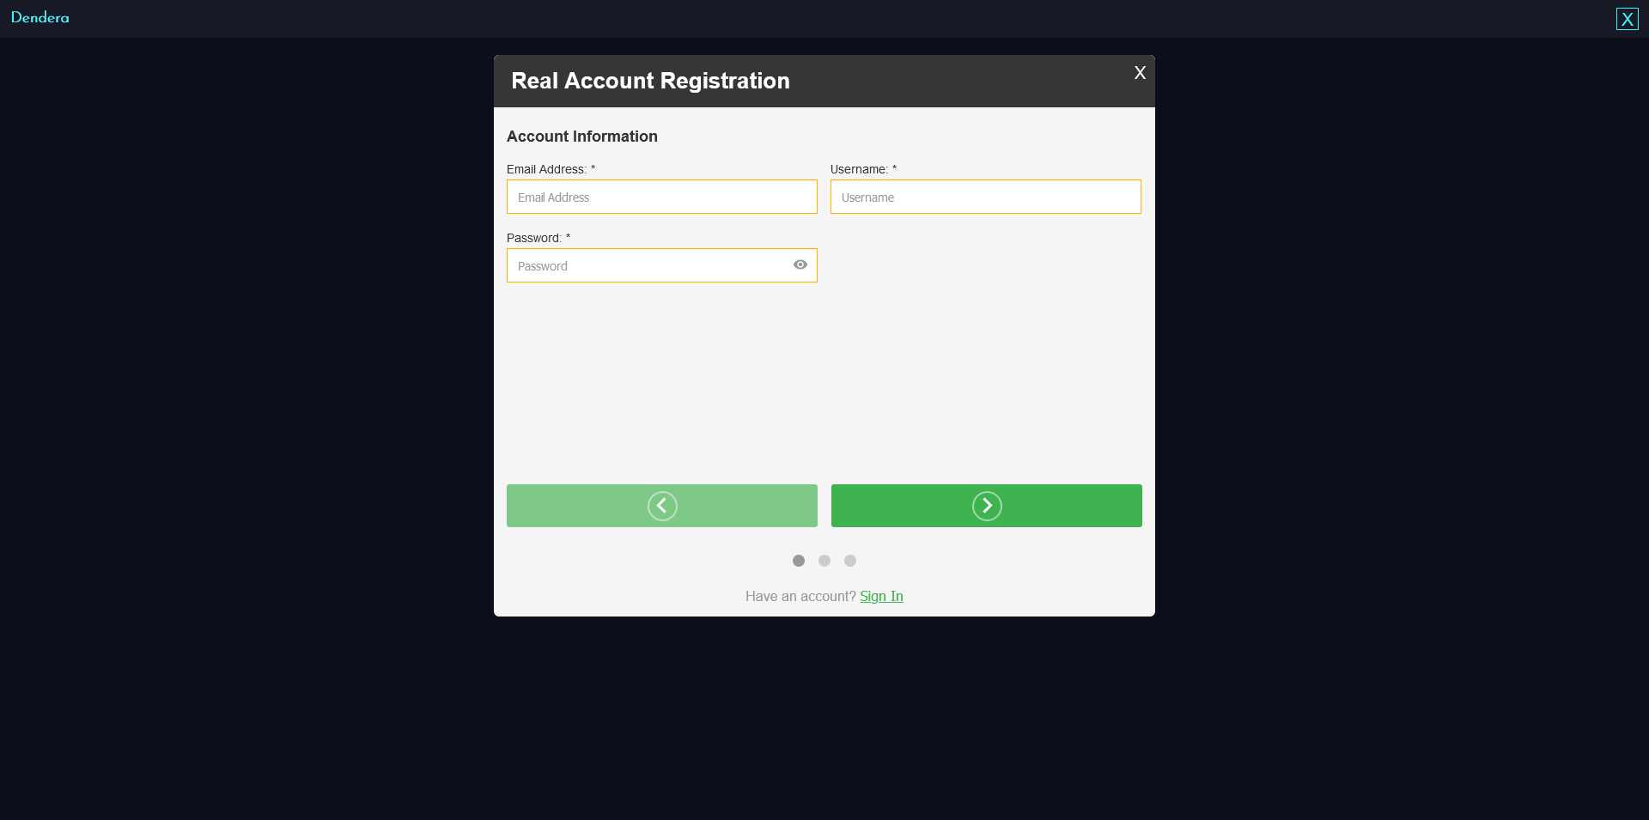Click the left chevron icon on the back button
The width and height of the screenshot is (1649, 820).
coord(661,506)
